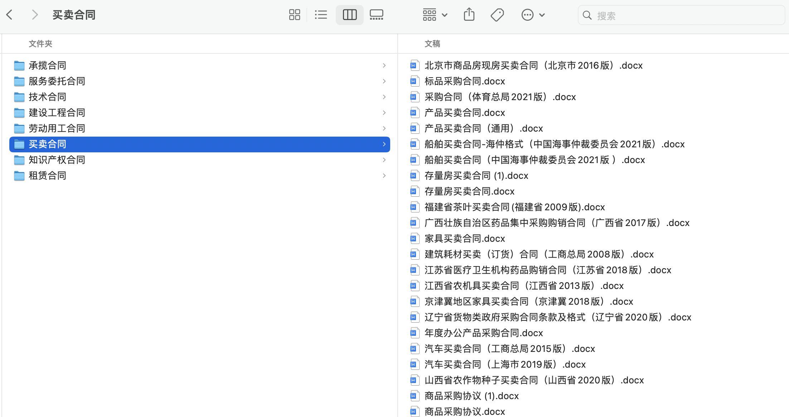
Task: Select the 承揽合同 folder
Action: (199, 65)
